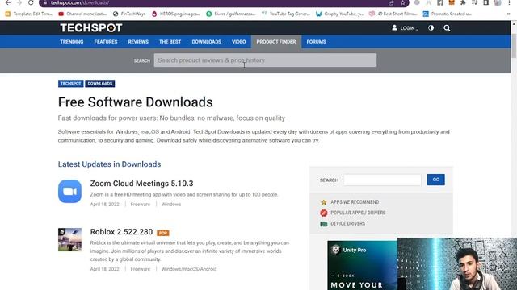Open 49 Best Short Films bookmark
The width and height of the screenshot is (517, 290).
tap(393, 14)
